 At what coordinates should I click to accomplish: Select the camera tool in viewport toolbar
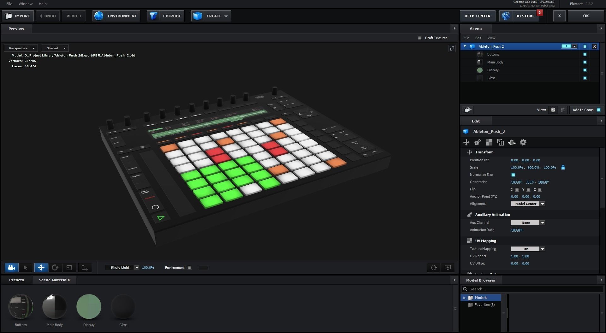tap(12, 268)
